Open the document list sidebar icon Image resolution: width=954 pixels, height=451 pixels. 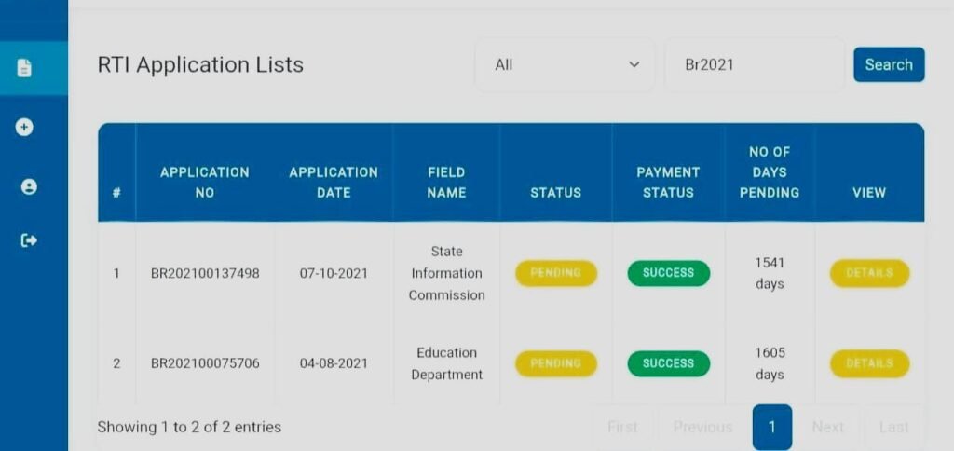pyautogui.click(x=25, y=68)
